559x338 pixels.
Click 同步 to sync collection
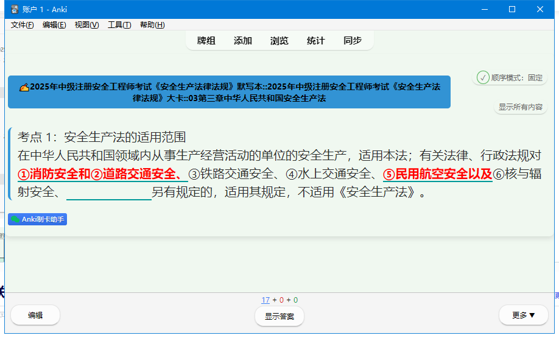tap(352, 41)
